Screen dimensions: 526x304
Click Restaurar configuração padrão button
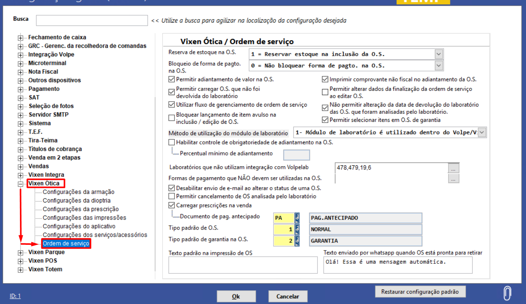[420, 292]
